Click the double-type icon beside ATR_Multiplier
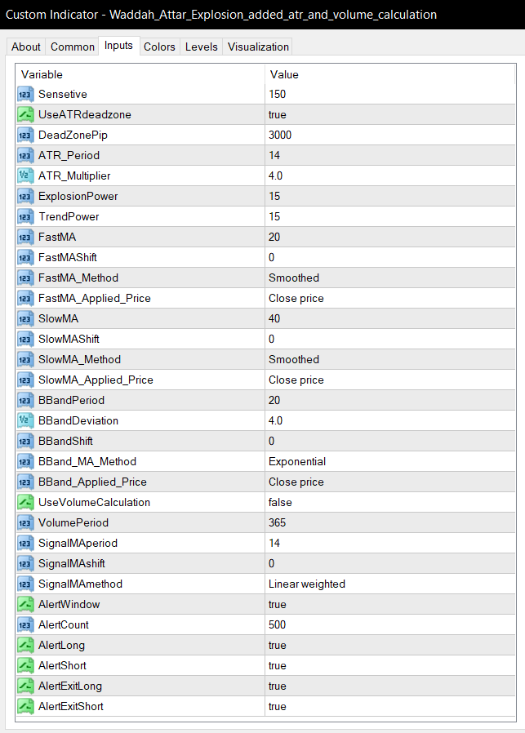The image size is (525, 733). 25,175
